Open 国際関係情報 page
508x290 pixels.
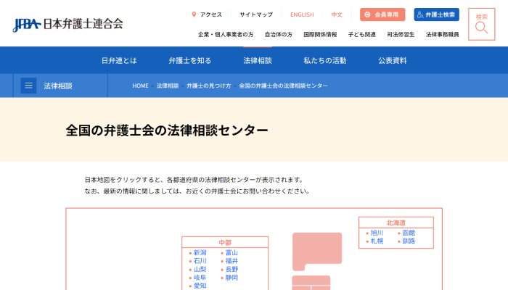point(320,34)
